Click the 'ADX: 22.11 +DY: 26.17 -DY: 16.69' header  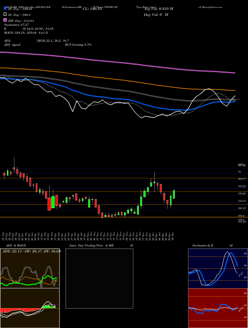click(31, 251)
